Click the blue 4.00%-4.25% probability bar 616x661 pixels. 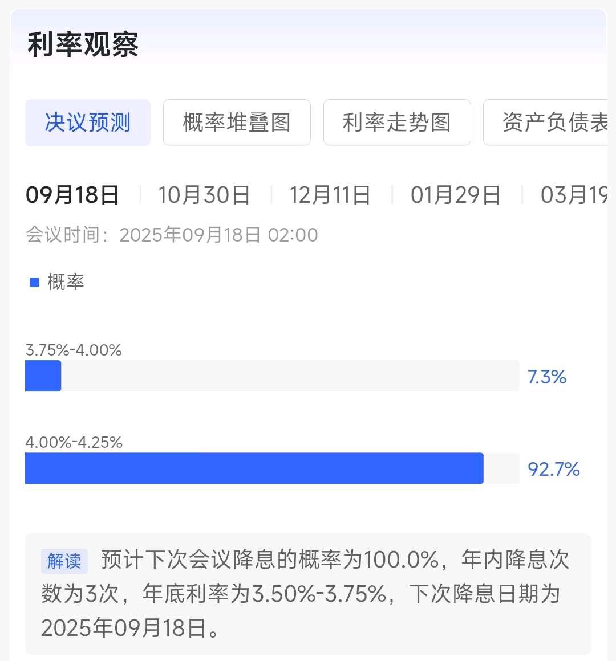coord(254,468)
